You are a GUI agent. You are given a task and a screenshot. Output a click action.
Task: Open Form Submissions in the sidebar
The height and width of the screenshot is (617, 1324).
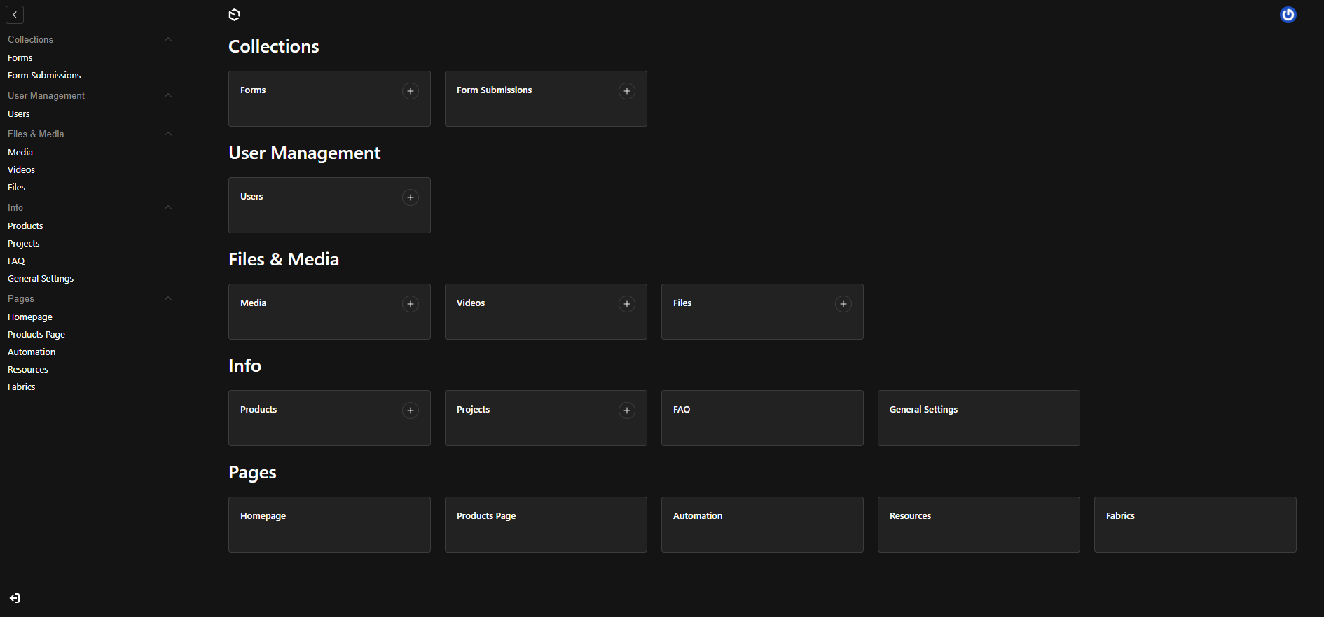(x=44, y=75)
